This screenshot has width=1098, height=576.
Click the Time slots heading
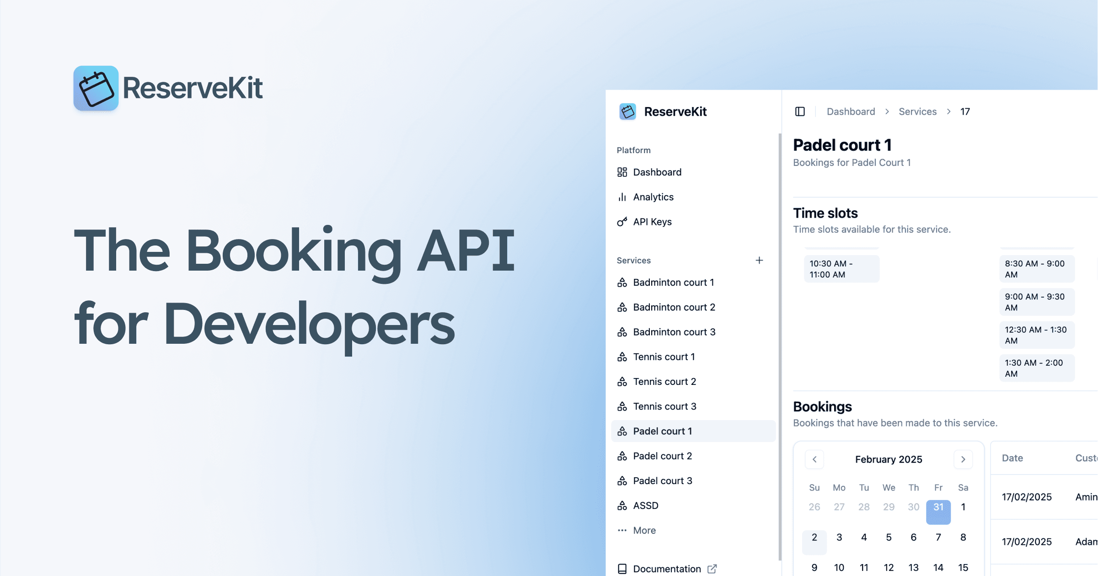pos(825,213)
